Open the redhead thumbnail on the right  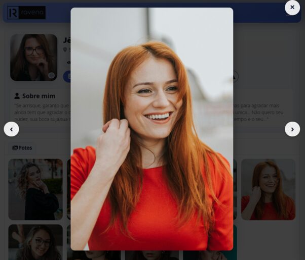[268, 189]
